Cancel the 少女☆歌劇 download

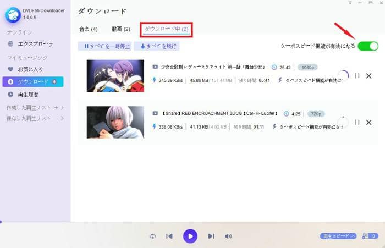coord(369,76)
